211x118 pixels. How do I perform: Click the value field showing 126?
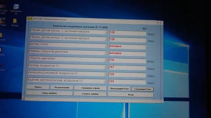pos(128,33)
